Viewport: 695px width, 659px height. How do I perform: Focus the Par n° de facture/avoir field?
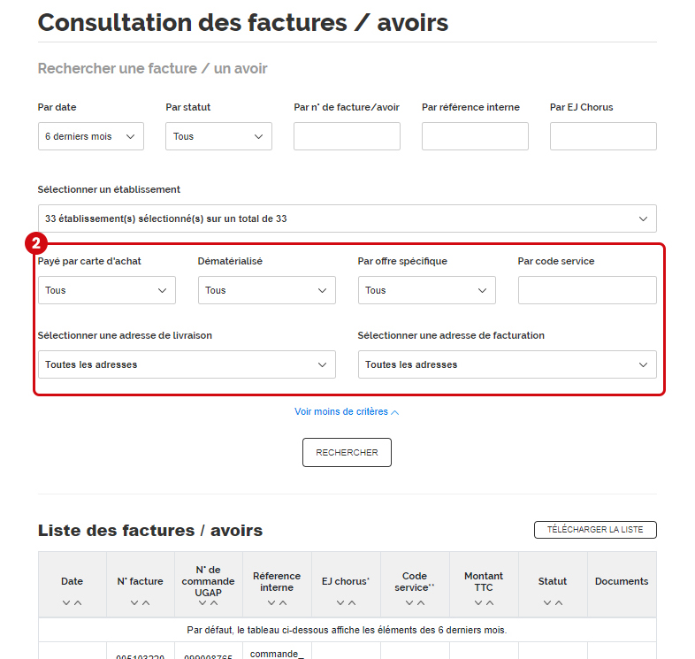[347, 136]
